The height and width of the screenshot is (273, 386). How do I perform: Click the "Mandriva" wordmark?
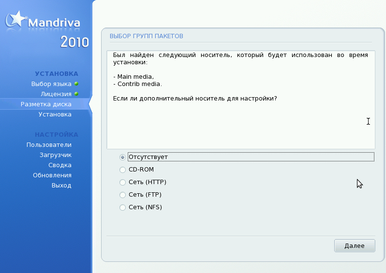pyautogui.click(x=54, y=23)
